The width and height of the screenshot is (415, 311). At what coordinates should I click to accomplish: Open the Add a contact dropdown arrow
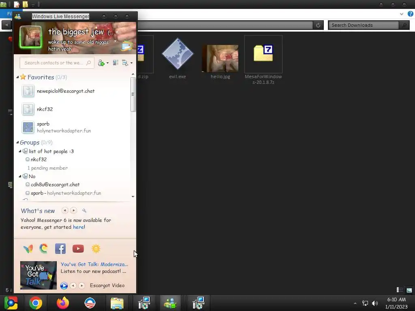click(x=107, y=63)
